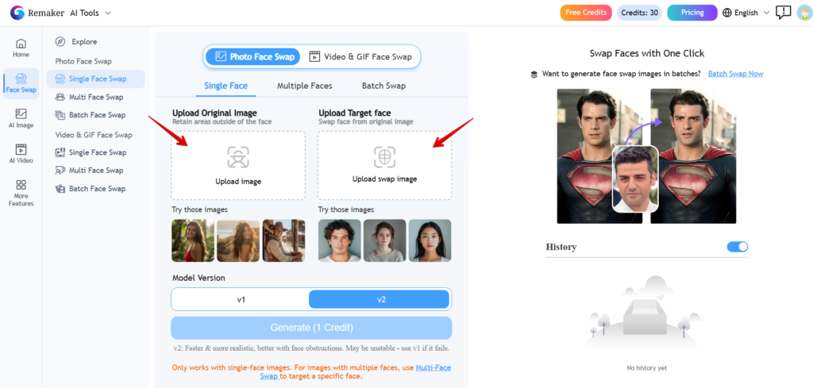Click the photo Multi Face Swap icon
This screenshot has width=813, height=388.
[x=60, y=98]
